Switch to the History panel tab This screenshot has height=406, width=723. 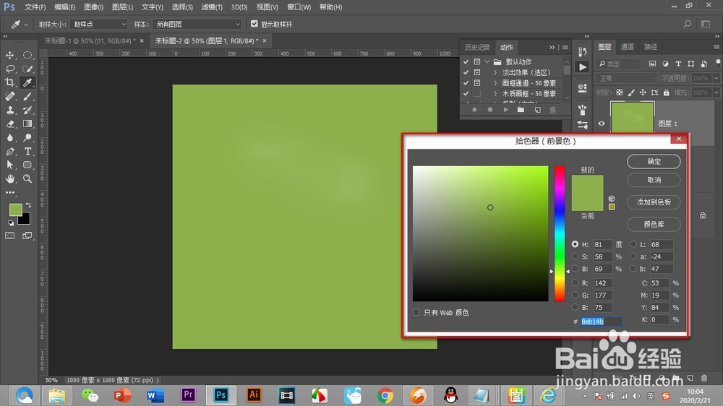click(477, 47)
